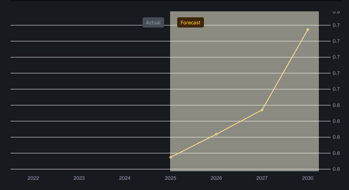Click the 2030 x-axis label
The height and width of the screenshot is (190, 349).
click(307, 178)
